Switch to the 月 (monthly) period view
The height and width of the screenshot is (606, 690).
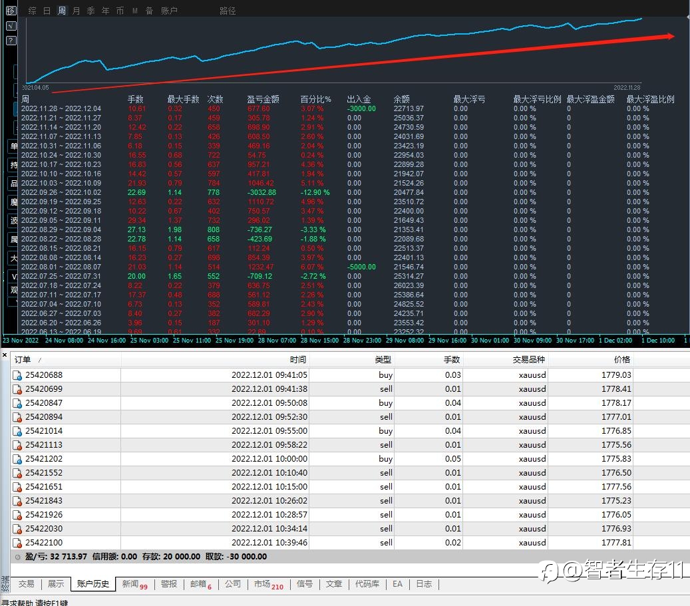pos(77,11)
